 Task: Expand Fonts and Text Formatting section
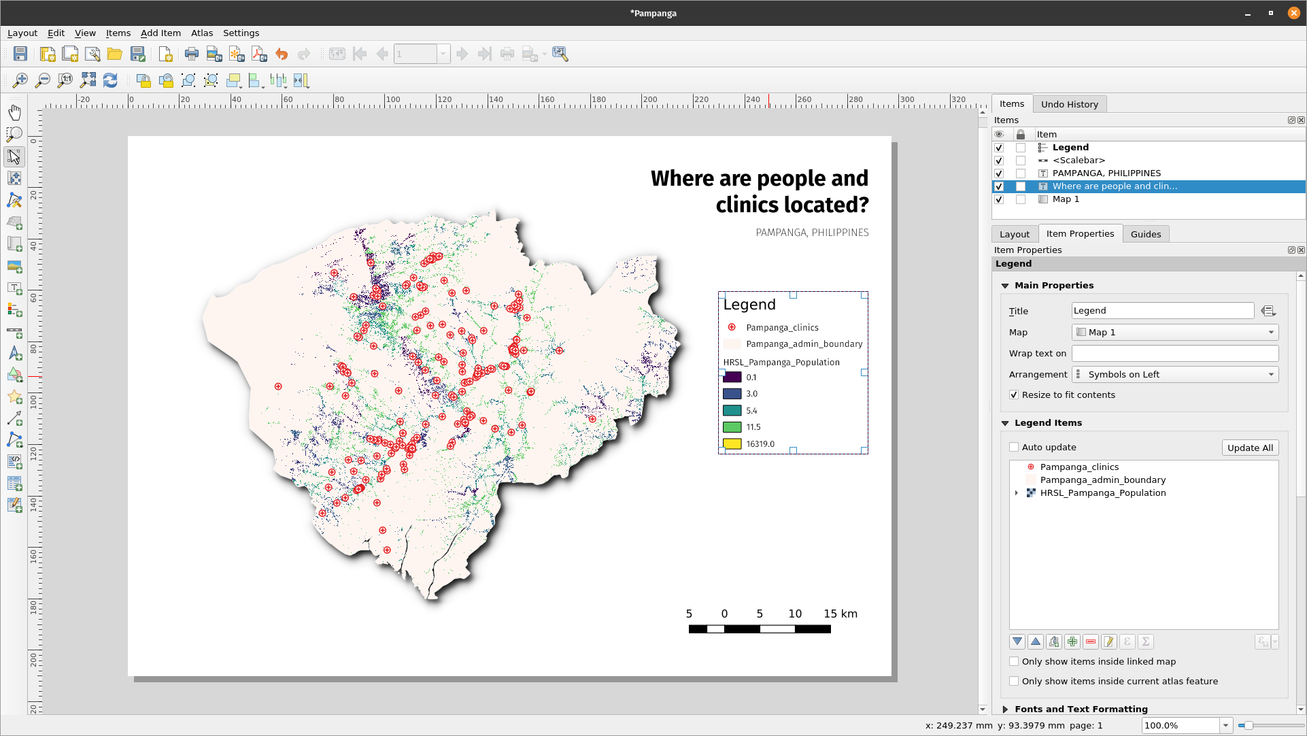click(1005, 709)
